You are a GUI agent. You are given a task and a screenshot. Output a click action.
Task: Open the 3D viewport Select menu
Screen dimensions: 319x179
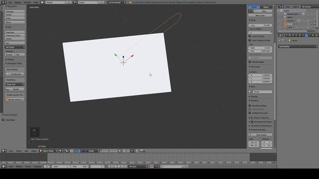pyautogui.click(x=19, y=151)
